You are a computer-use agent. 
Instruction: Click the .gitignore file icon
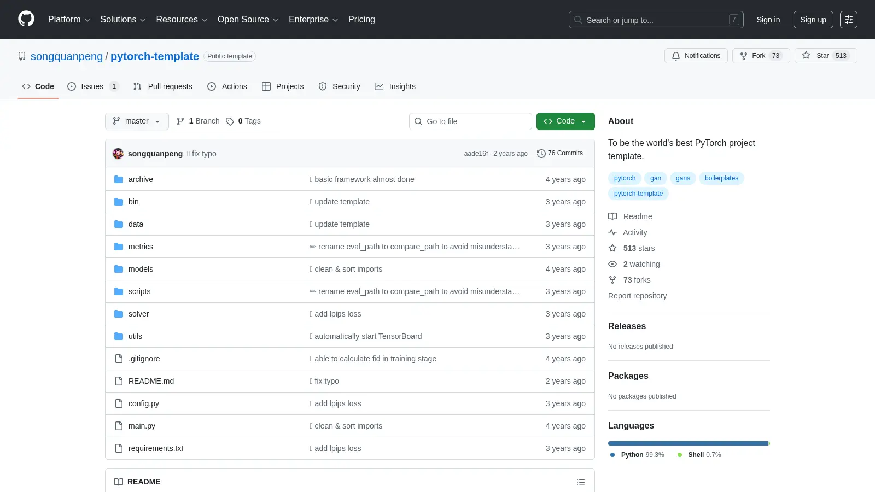(119, 359)
